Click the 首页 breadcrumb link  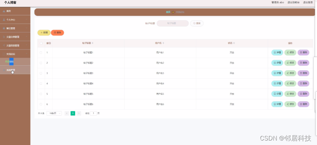[x=168, y=12]
